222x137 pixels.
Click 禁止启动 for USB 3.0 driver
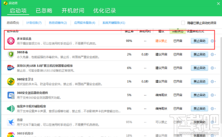199,68
